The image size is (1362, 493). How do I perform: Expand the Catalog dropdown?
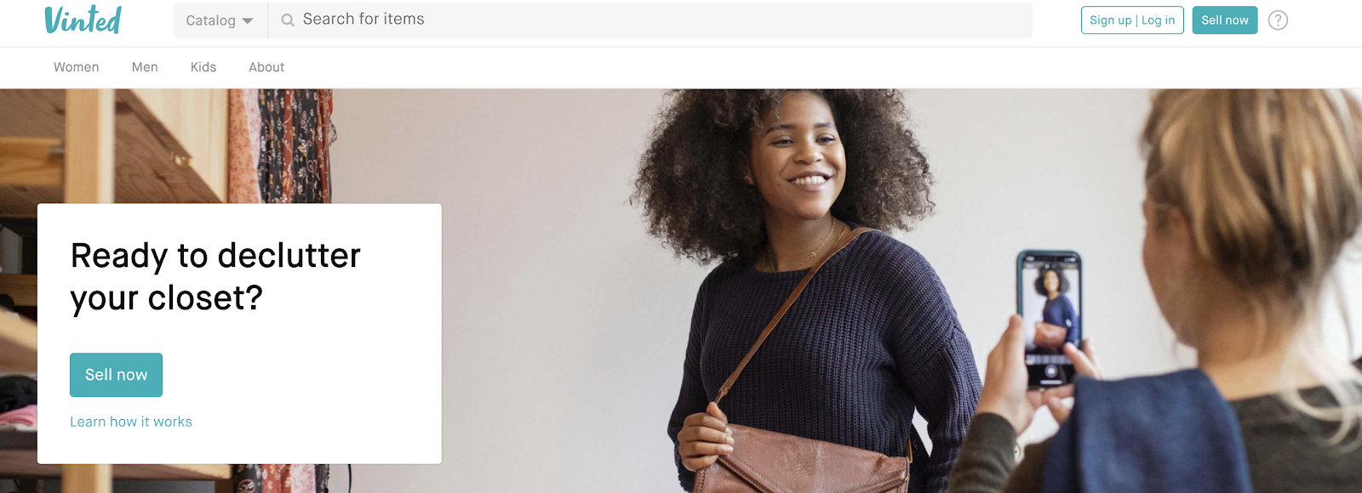[x=220, y=20]
